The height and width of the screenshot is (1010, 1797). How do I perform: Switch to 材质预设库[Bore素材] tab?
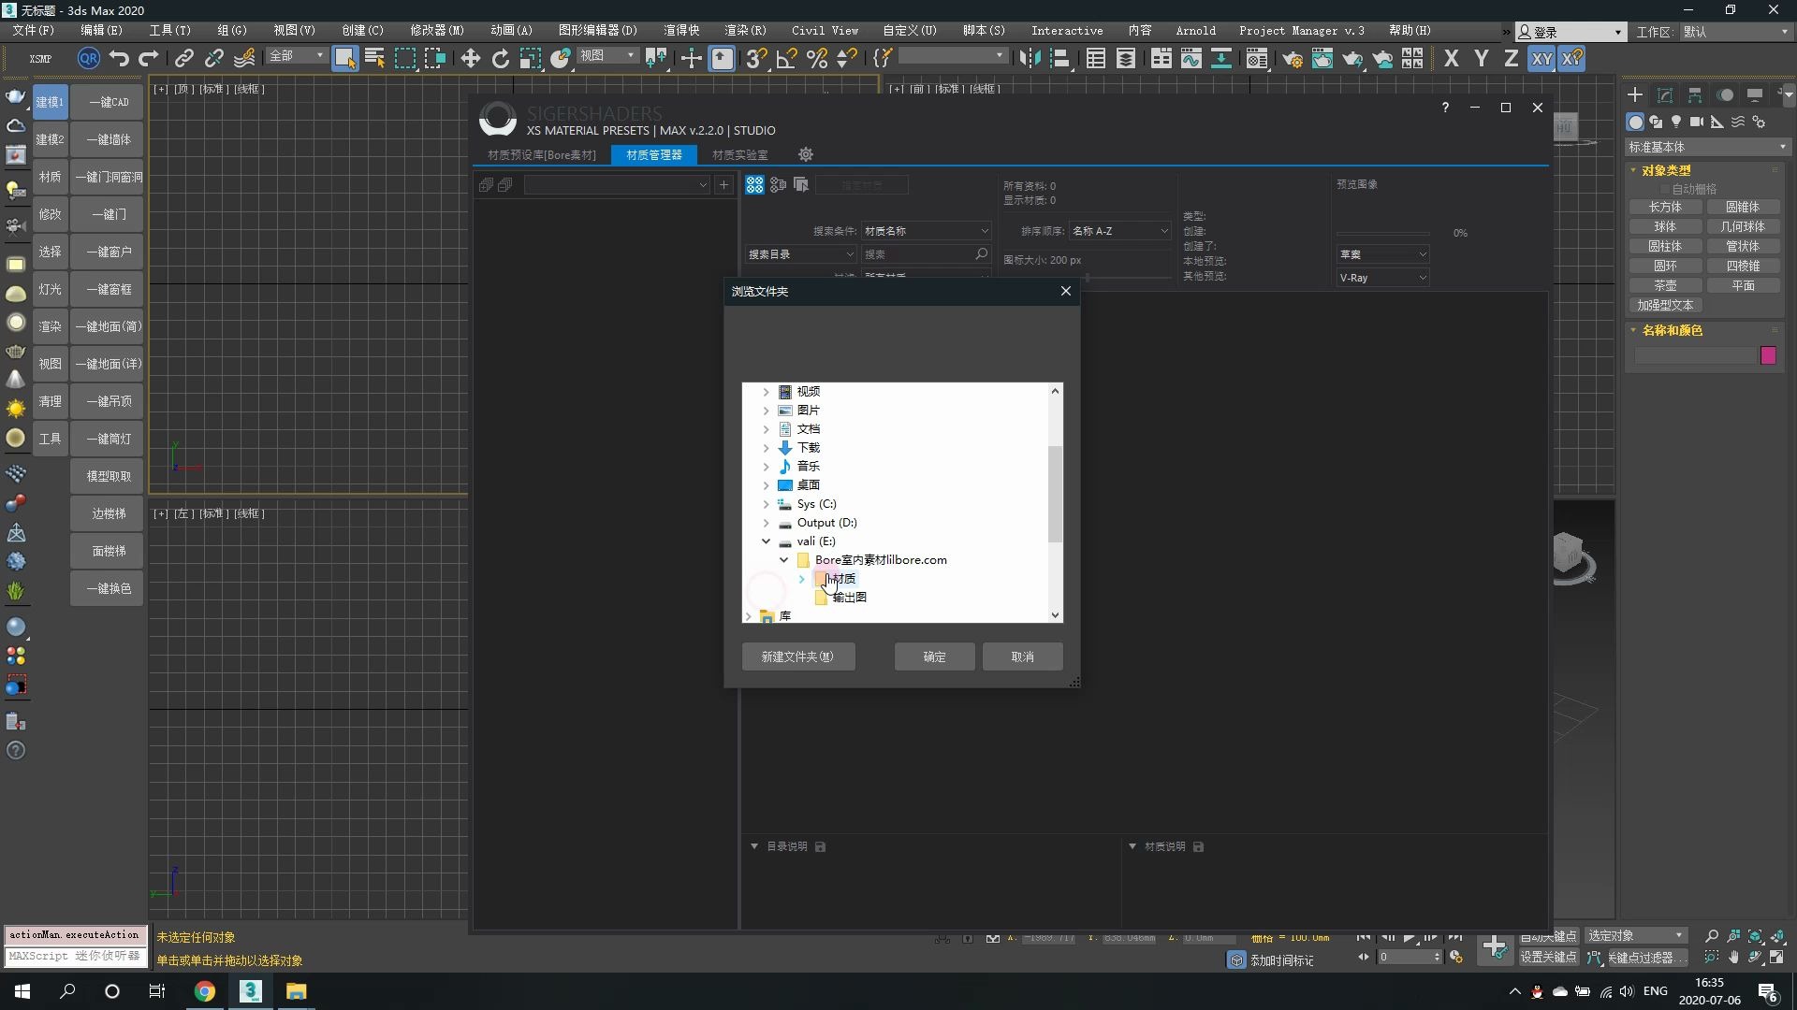tap(542, 154)
